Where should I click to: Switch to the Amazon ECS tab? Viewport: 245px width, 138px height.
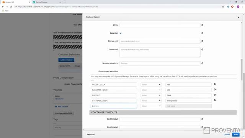point(16,2)
